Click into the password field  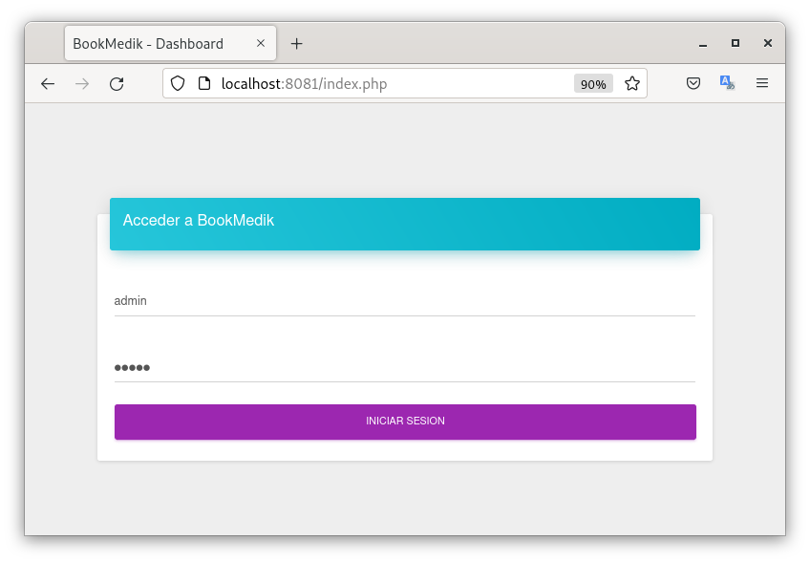click(404, 368)
